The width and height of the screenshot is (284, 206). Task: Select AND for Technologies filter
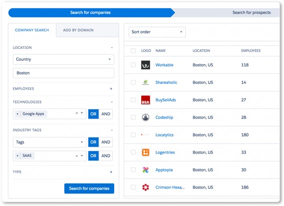coord(106,114)
